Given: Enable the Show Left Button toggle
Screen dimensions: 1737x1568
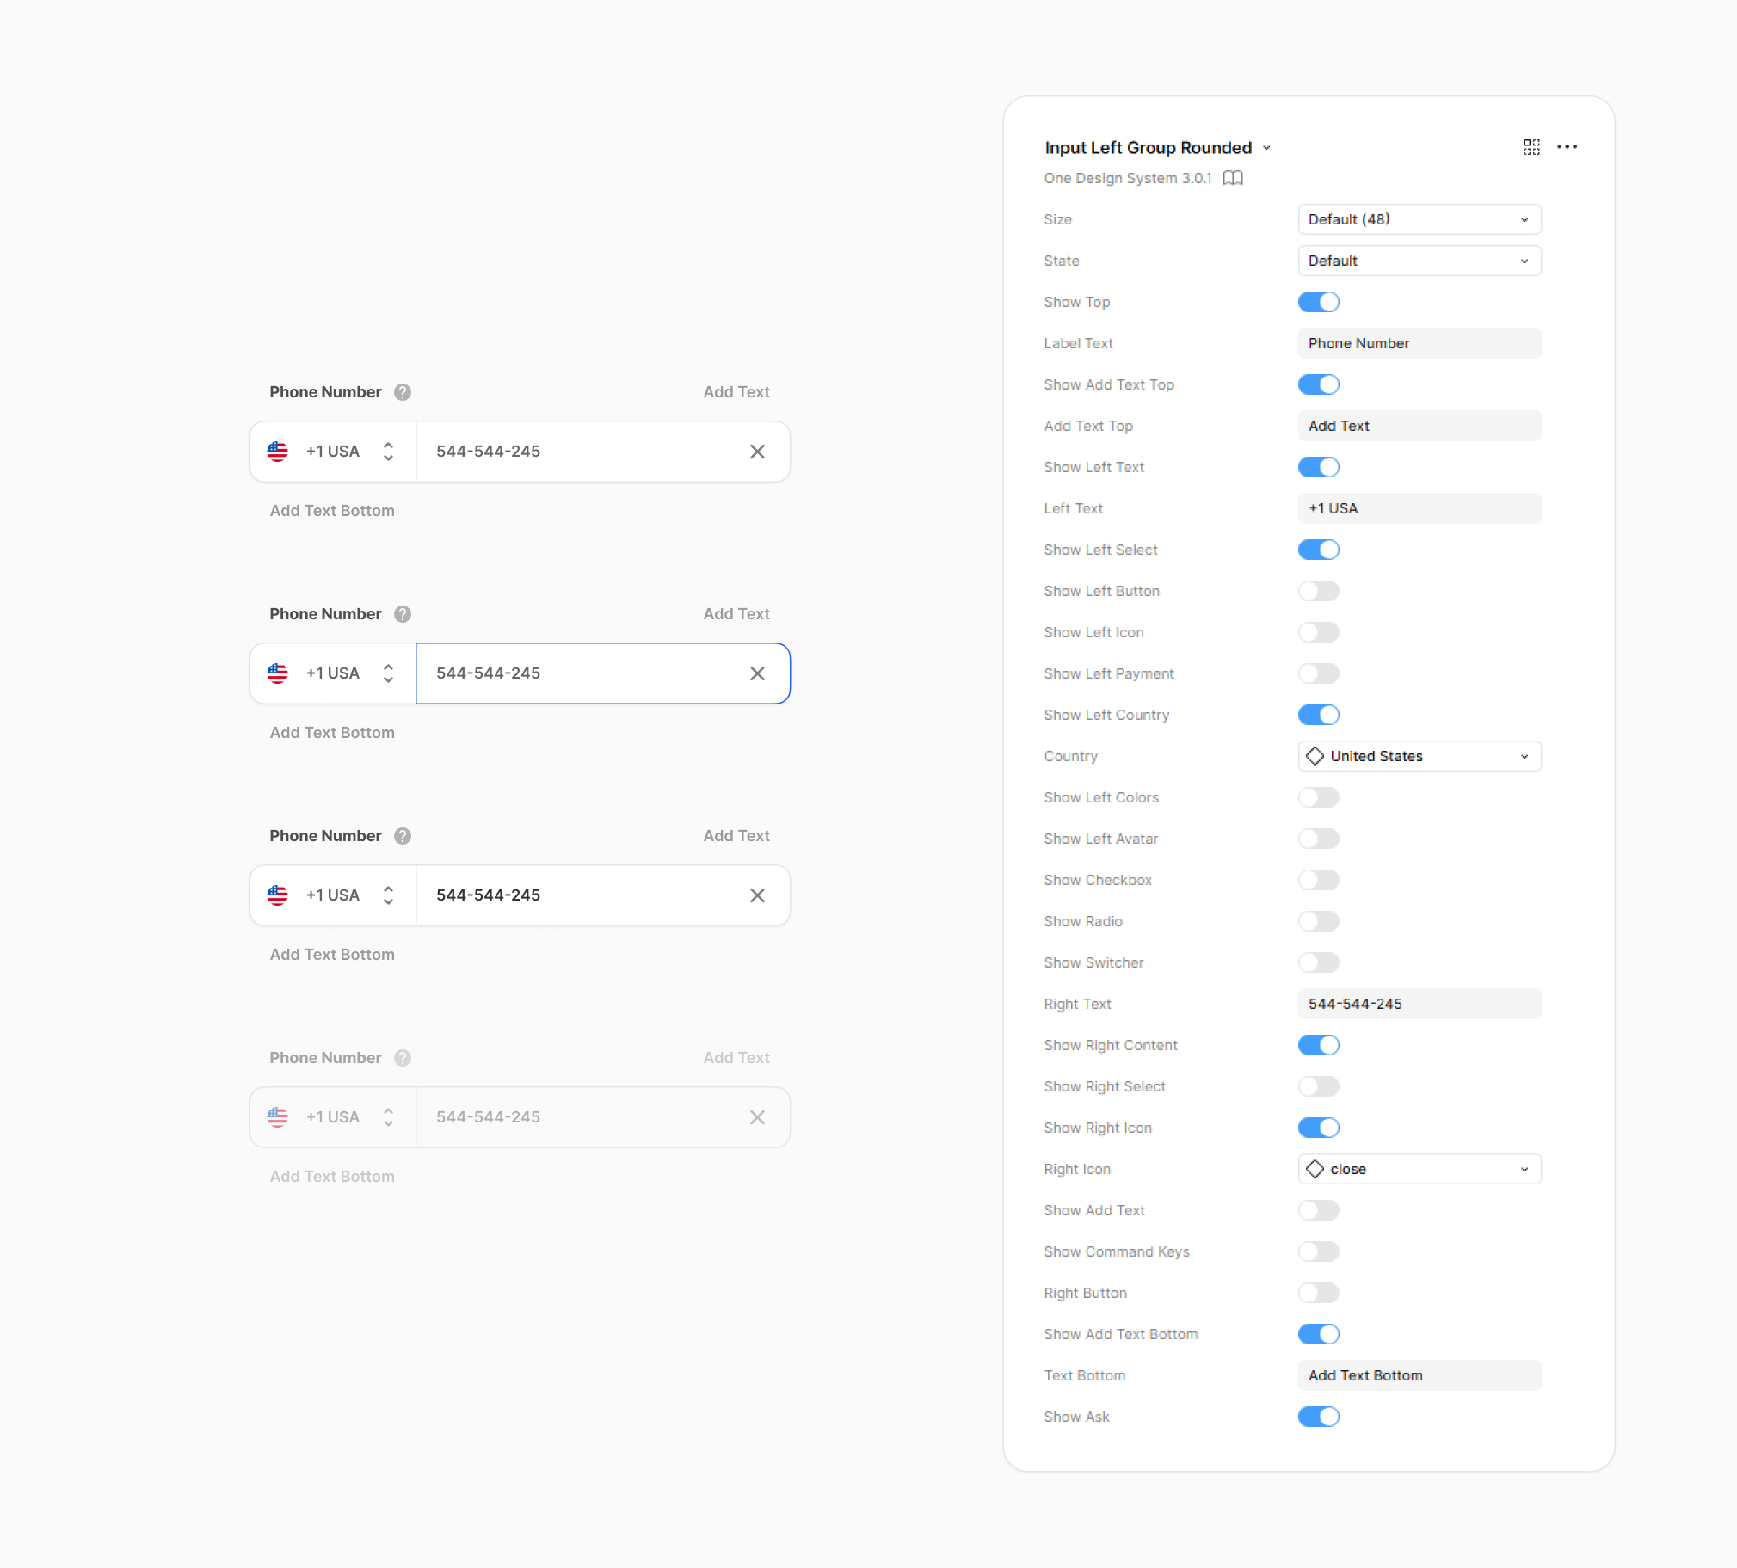Looking at the screenshot, I should tap(1318, 591).
